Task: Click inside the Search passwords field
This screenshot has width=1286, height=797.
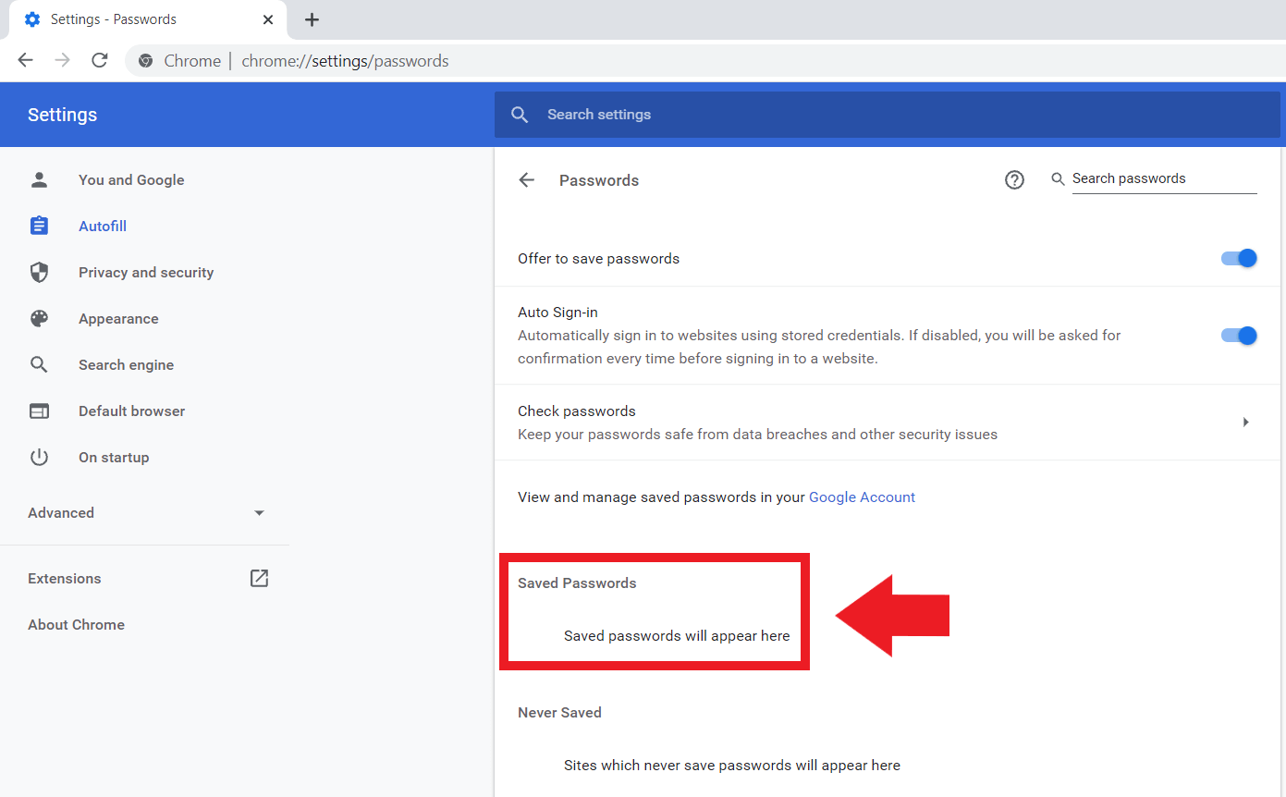Action: (x=1163, y=178)
